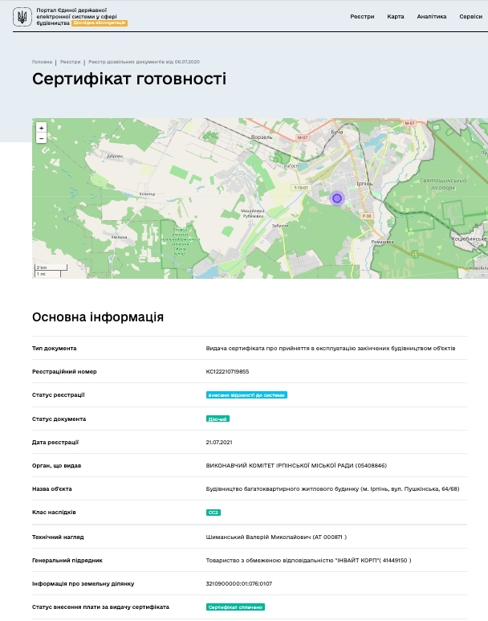Viewport: 488px width, 621px height.
Task: Click the Ірпінь city label on map
Action: point(364,183)
